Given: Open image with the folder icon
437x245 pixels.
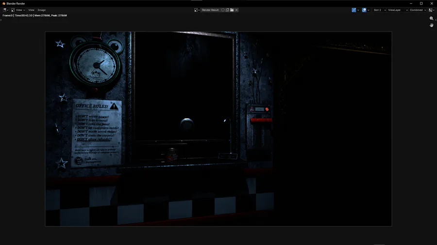Looking at the screenshot, I should tap(232, 10).
